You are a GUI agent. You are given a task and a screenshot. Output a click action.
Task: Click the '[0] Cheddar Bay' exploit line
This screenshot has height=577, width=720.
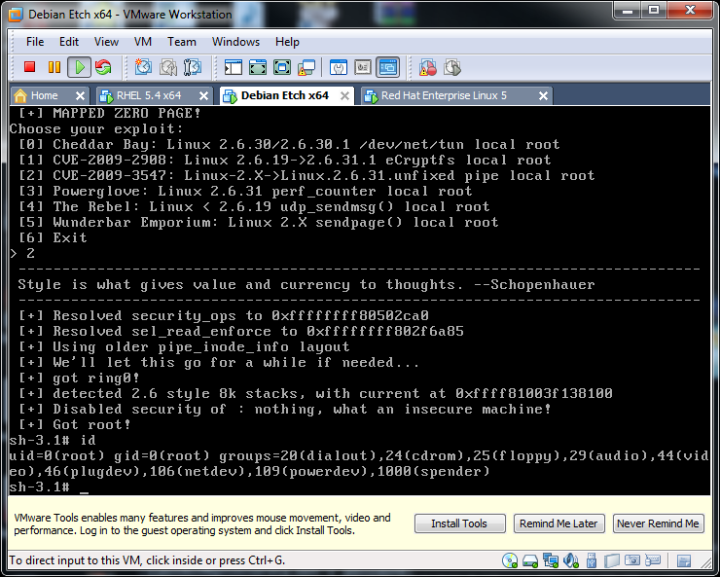point(289,145)
